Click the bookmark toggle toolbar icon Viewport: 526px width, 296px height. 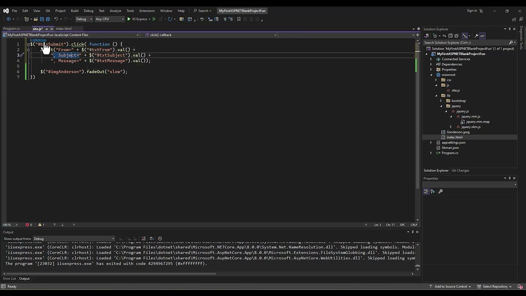pos(239,19)
